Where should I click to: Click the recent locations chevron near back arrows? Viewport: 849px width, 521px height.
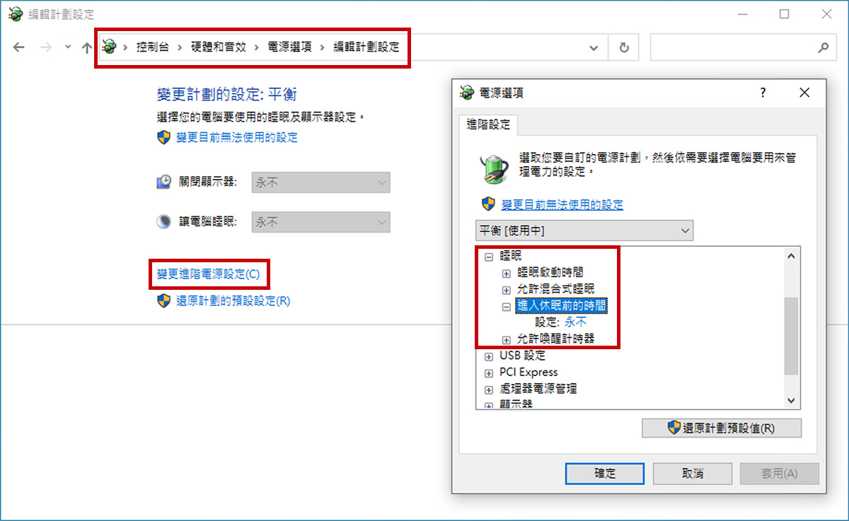pos(68,47)
